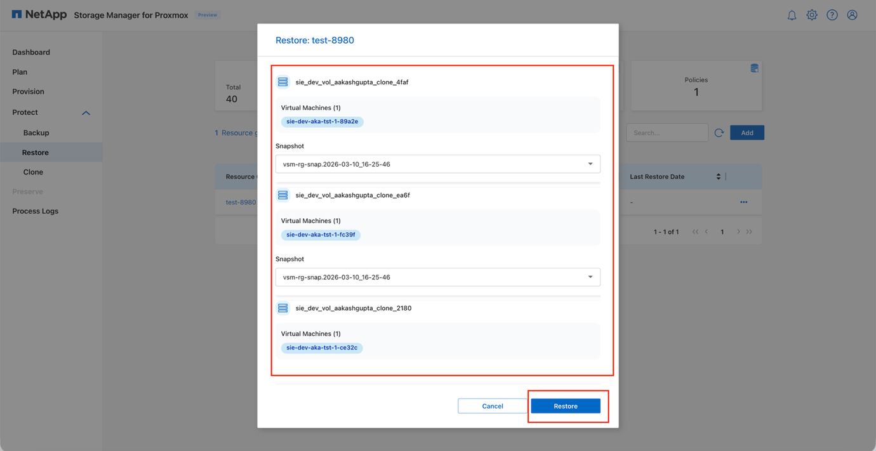Click the volume icon for clone_4faf

(283, 82)
